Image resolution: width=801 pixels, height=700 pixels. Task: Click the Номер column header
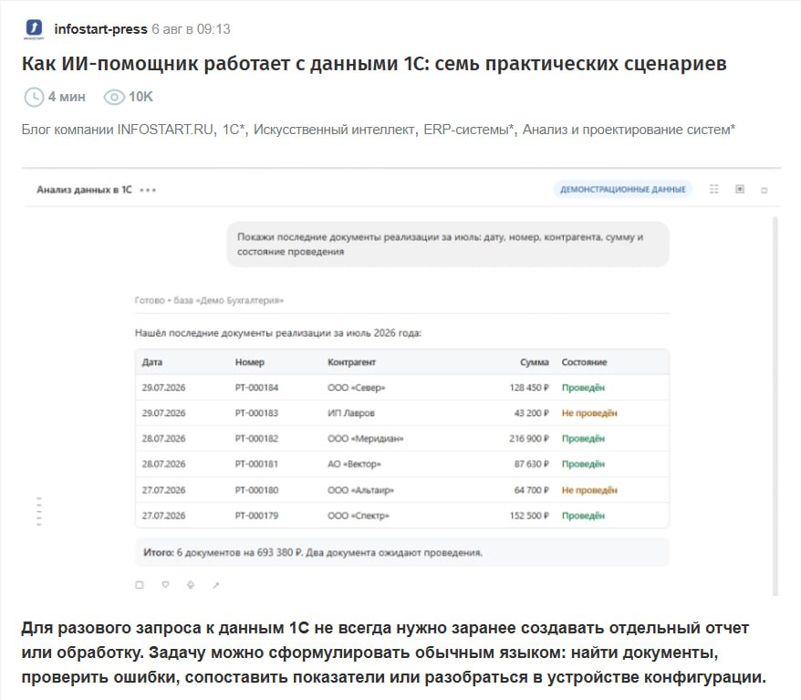(250, 362)
